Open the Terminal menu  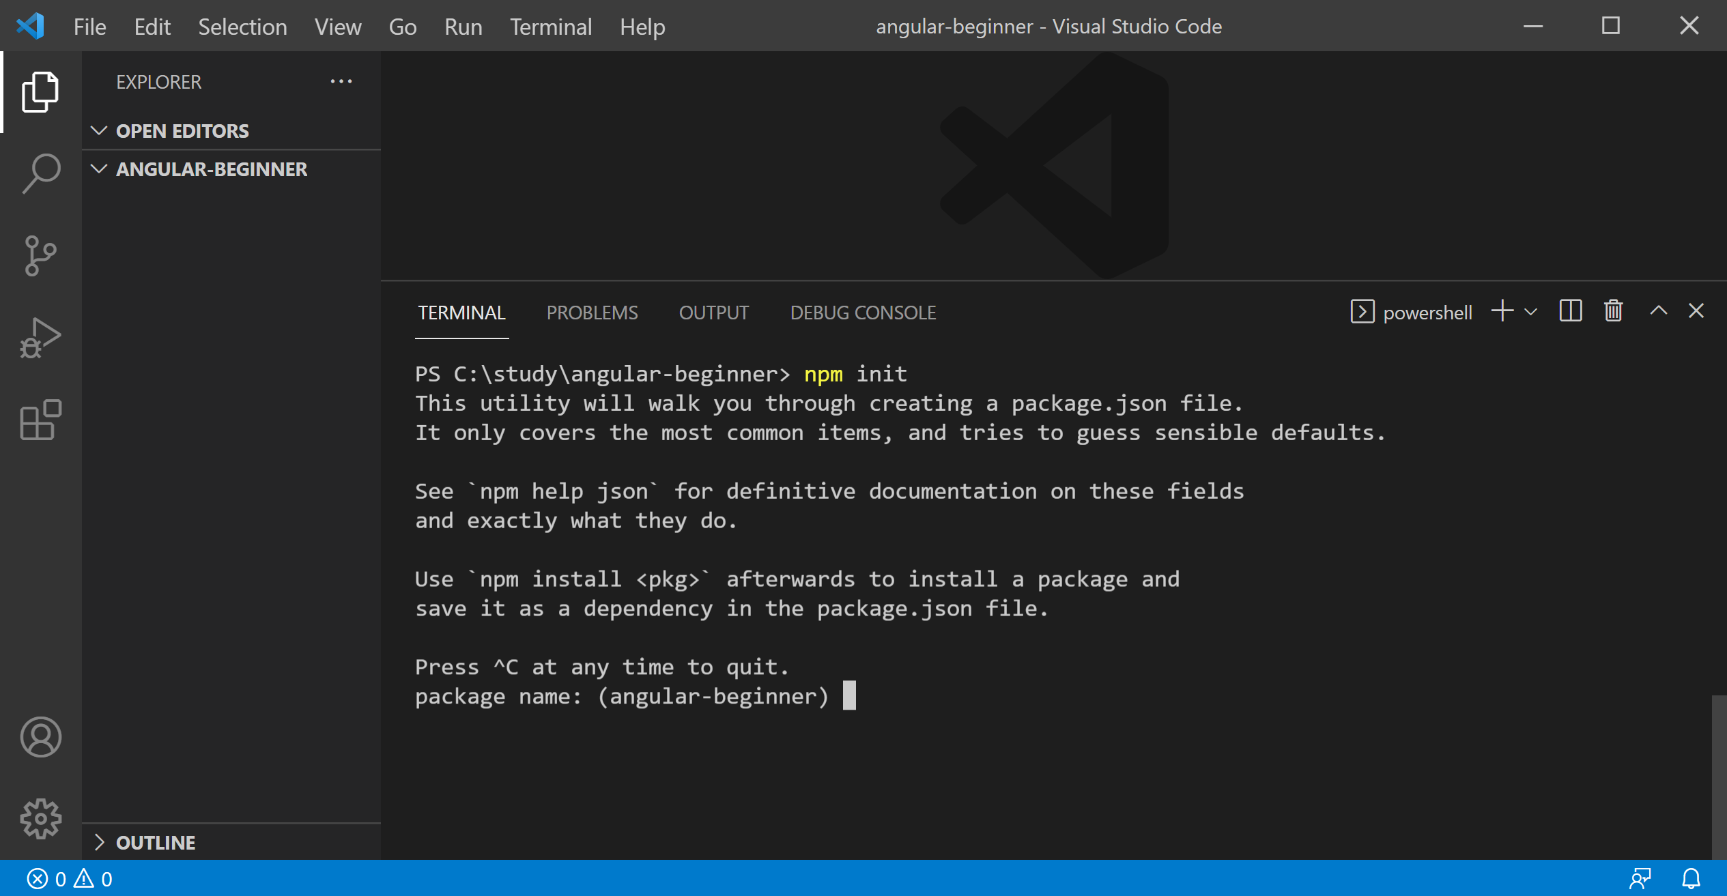coord(550,27)
